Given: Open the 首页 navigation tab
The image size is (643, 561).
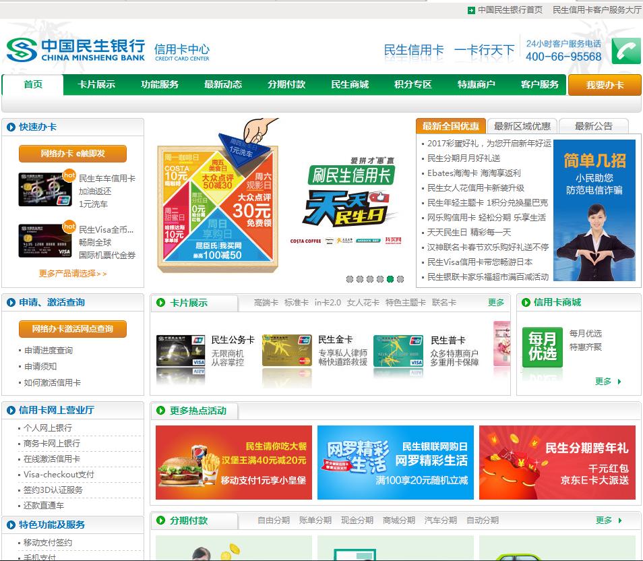Looking at the screenshot, I should point(33,85).
